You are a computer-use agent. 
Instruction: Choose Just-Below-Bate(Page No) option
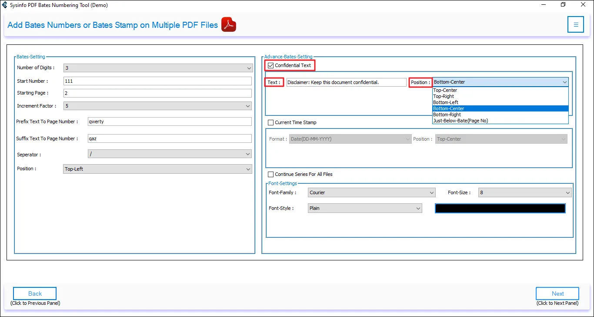click(x=461, y=121)
